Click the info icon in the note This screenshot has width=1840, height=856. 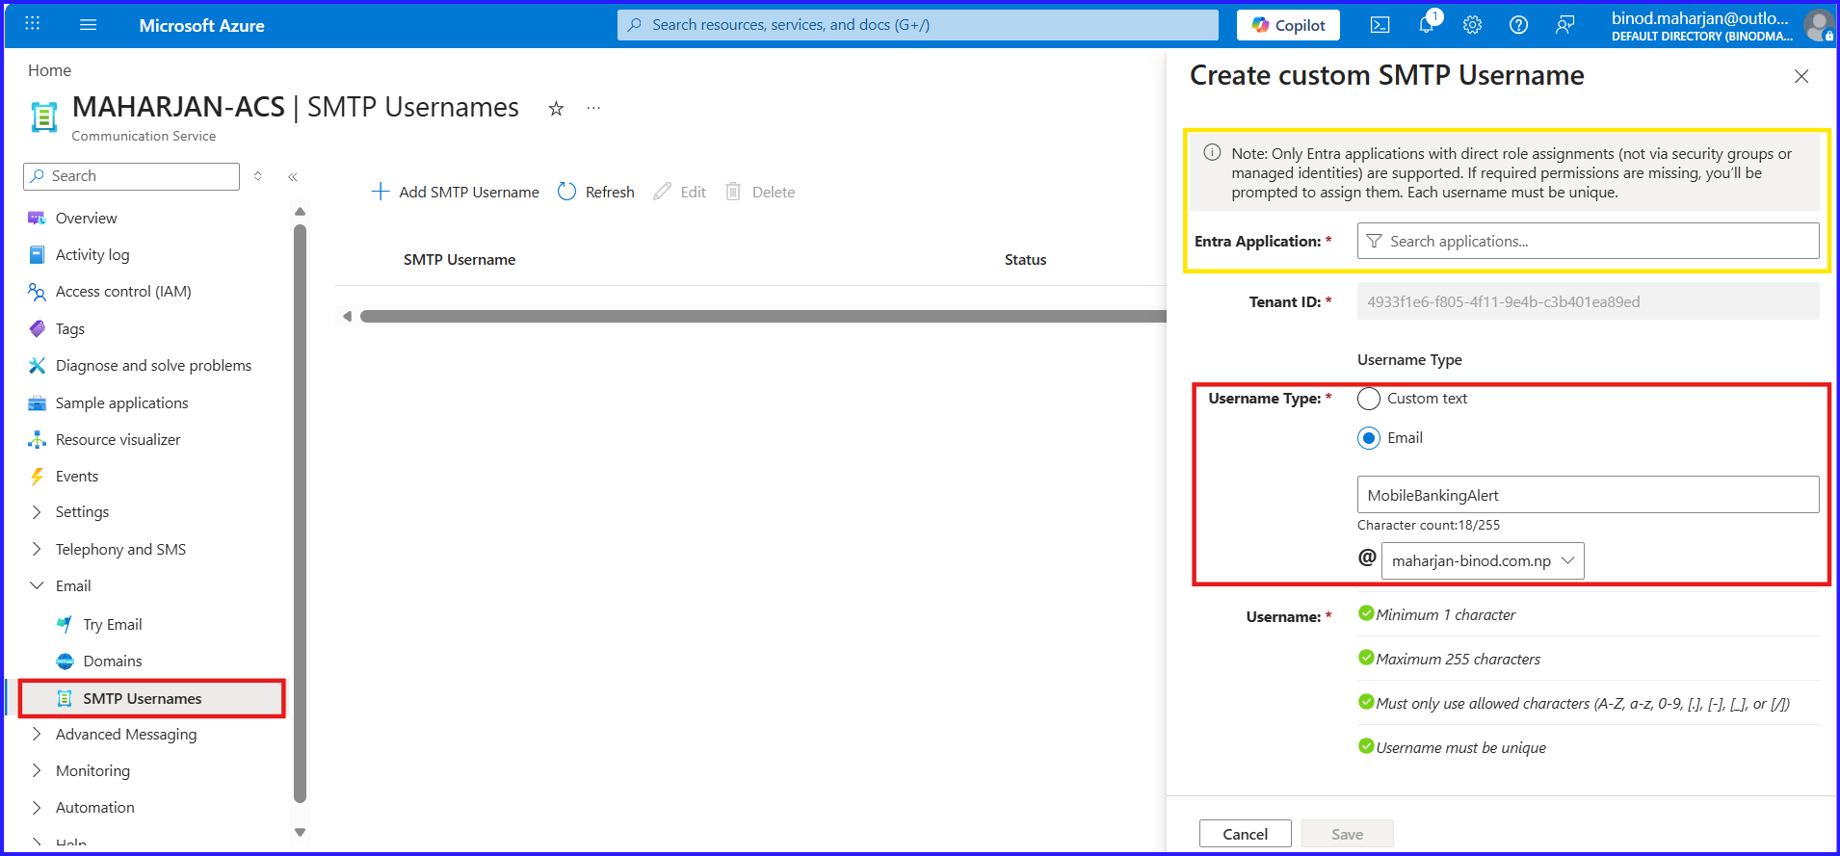(1212, 152)
